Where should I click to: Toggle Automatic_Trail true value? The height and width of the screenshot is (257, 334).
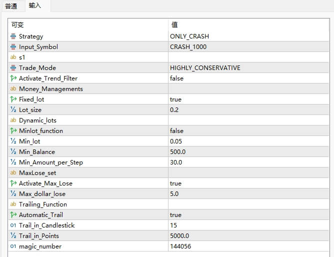coord(175,215)
